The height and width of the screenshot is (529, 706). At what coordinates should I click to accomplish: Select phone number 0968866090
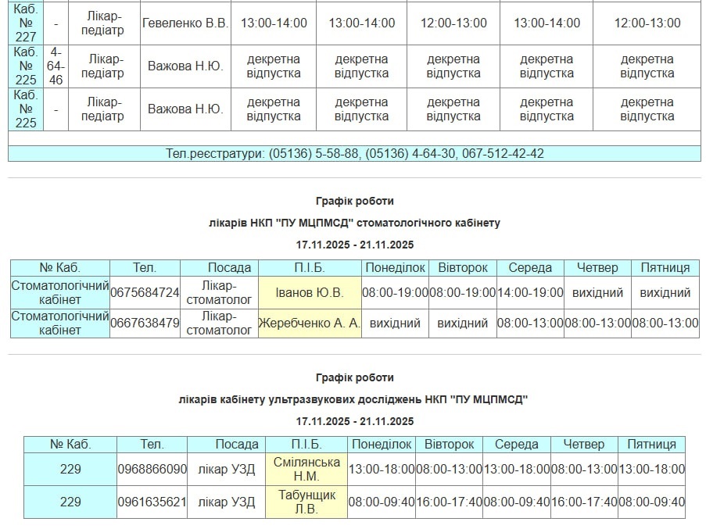[152, 470]
